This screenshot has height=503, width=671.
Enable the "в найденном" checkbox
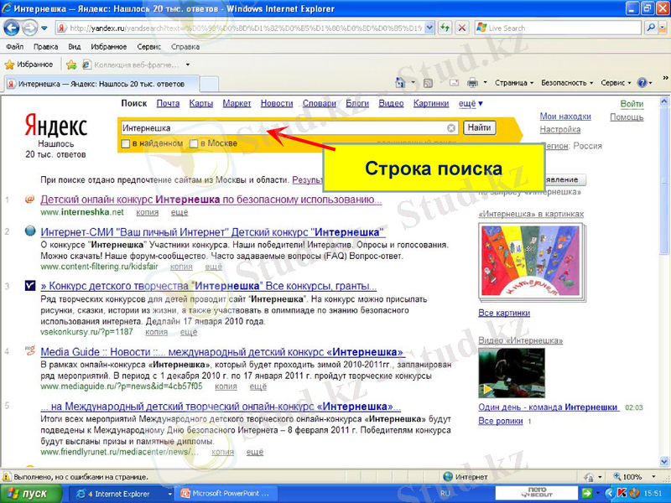click(x=126, y=144)
